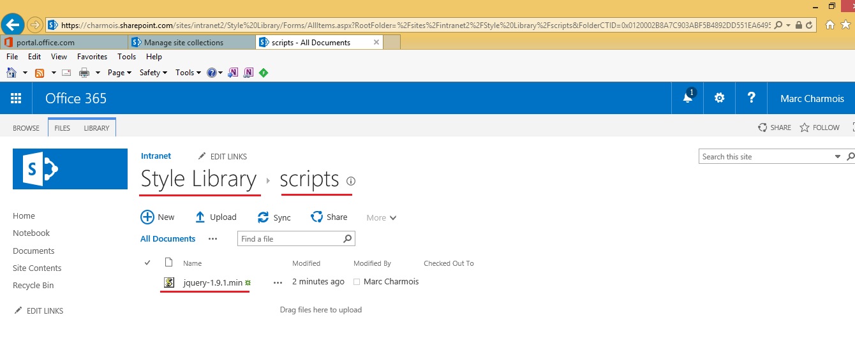
Task: Open the Office 365 settings gear
Action: click(720, 98)
